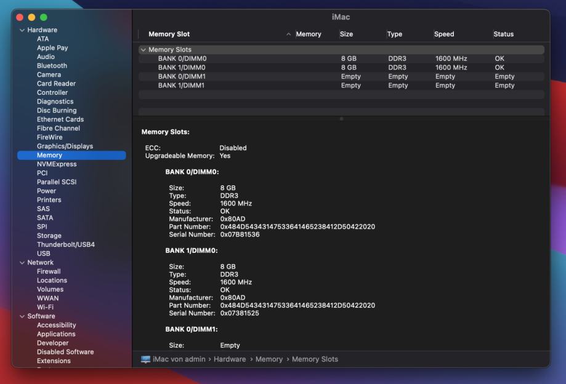Select BANK 1/DIMM1 empty slot row
The image size is (566, 384).
point(182,86)
